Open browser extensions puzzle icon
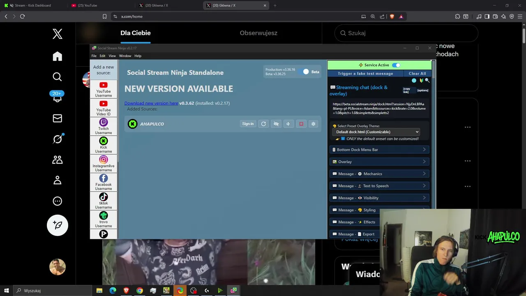Viewport: 526px width, 296px height. [x=457, y=16]
